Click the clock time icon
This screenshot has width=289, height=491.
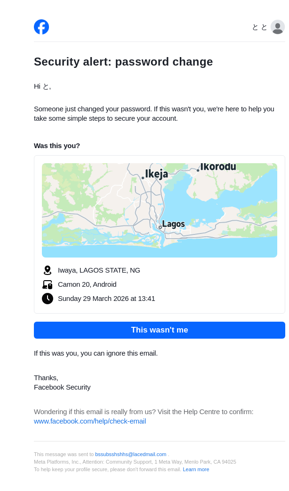coord(48,299)
